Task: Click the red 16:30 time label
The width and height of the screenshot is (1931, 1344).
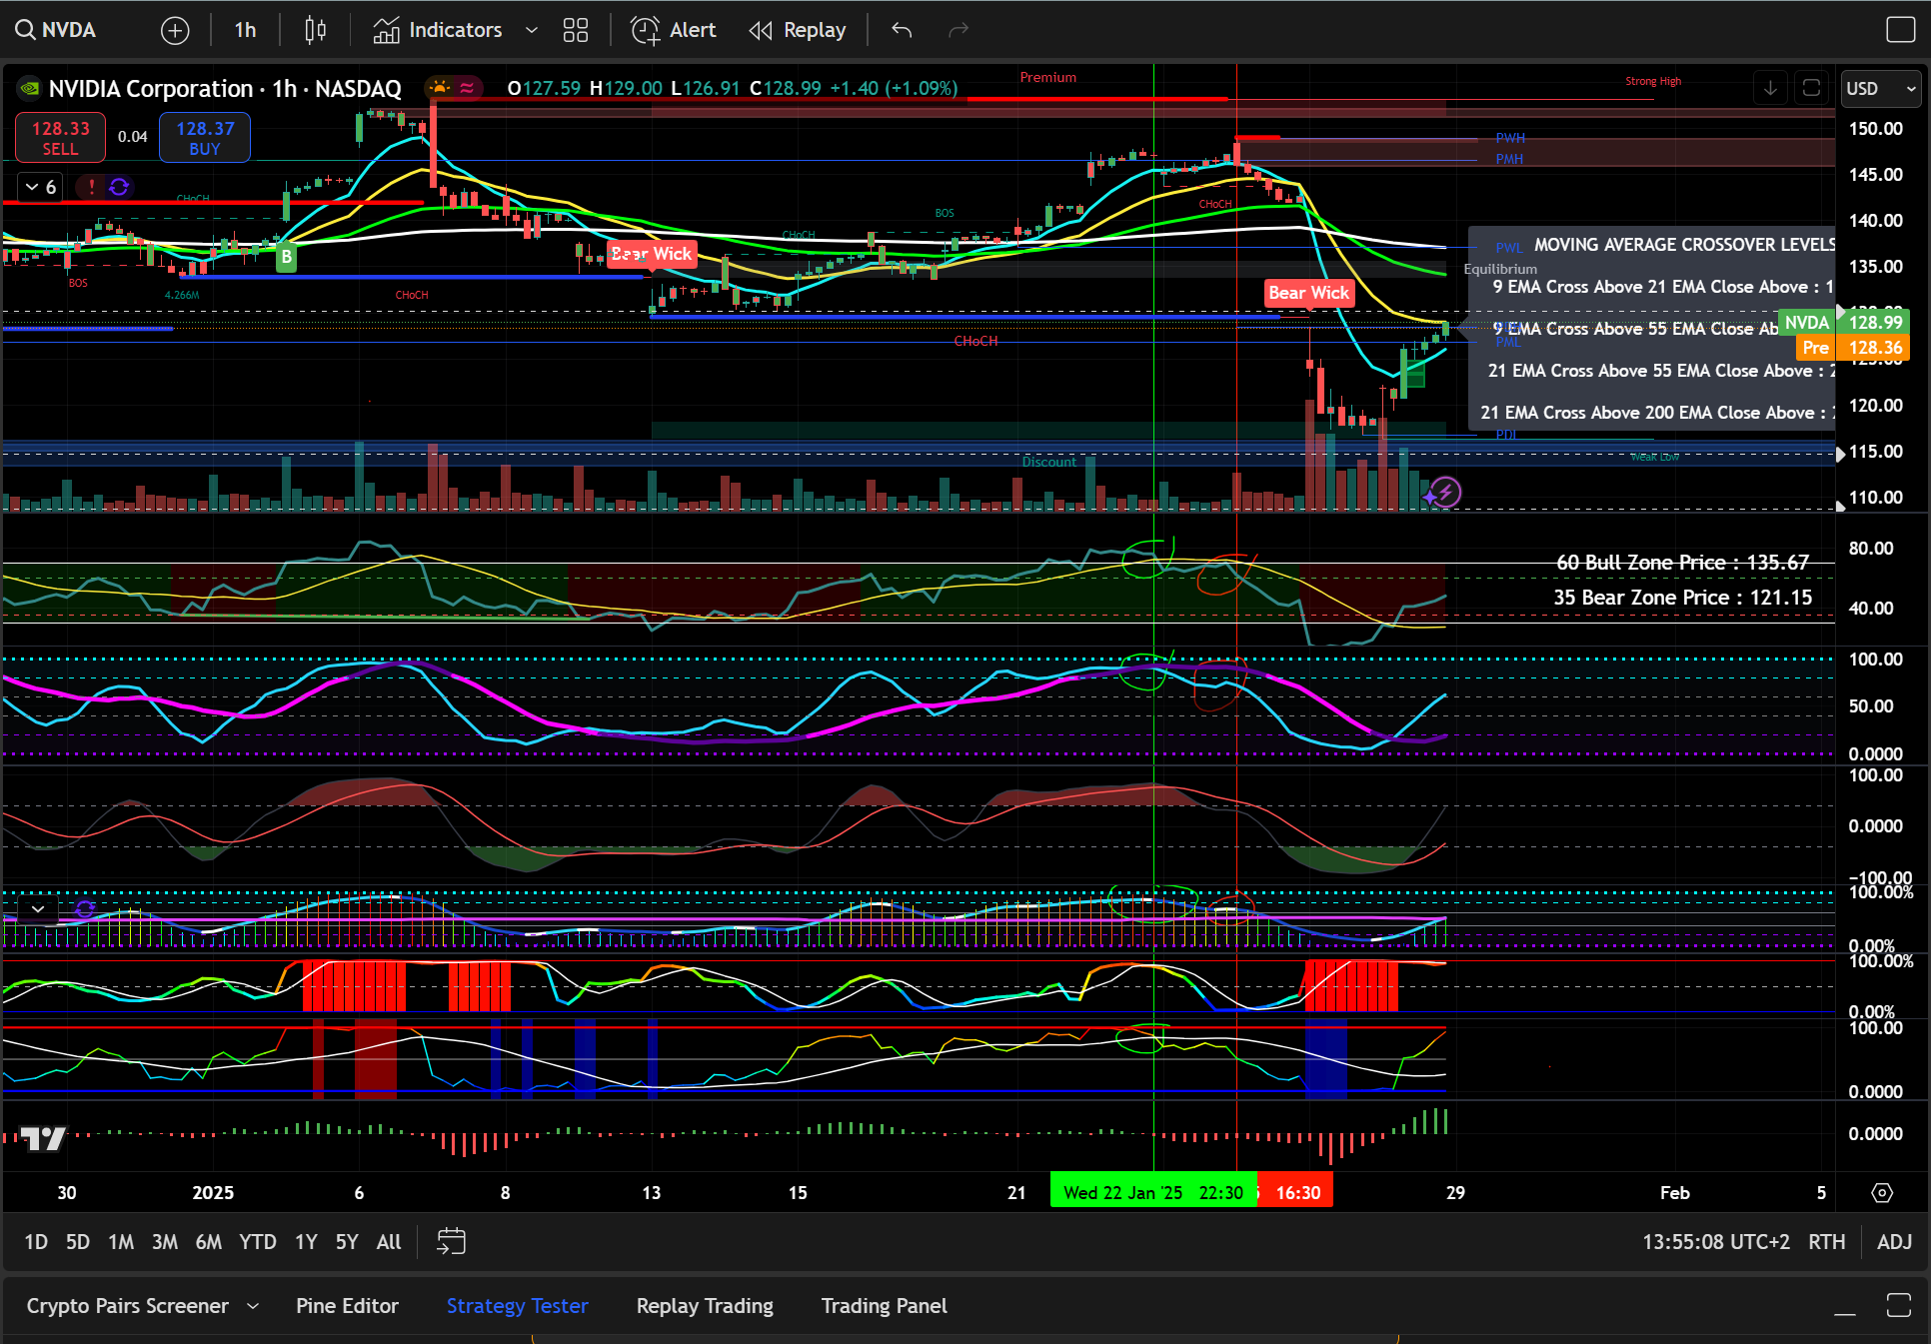Action: (x=1296, y=1192)
